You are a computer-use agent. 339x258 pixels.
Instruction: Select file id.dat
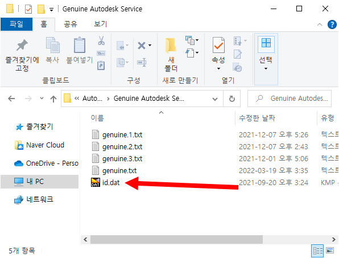[x=111, y=182]
